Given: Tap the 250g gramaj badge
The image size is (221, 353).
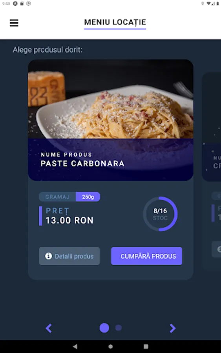Looking at the screenshot, I should coord(88,197).
